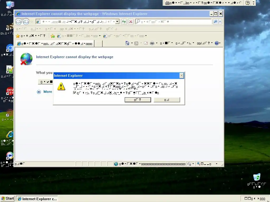Click the globe with red X error icon
This screenshot has height=202, width=270.
tap(26, 59)
